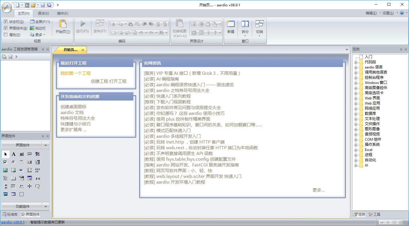Click the save all icon in quick access
This screenshot has width=409, height=226.
[x=49, y=5]
